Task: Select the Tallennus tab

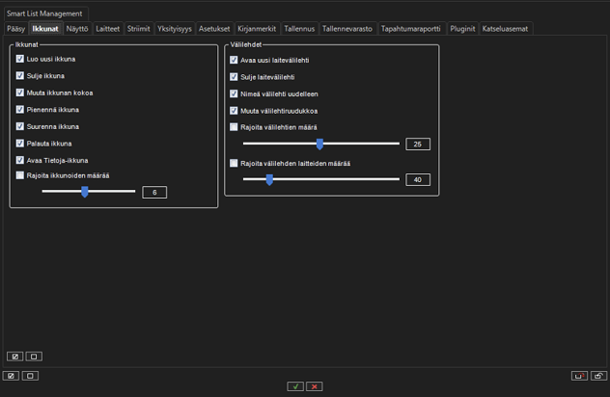Action: point(299,29)
